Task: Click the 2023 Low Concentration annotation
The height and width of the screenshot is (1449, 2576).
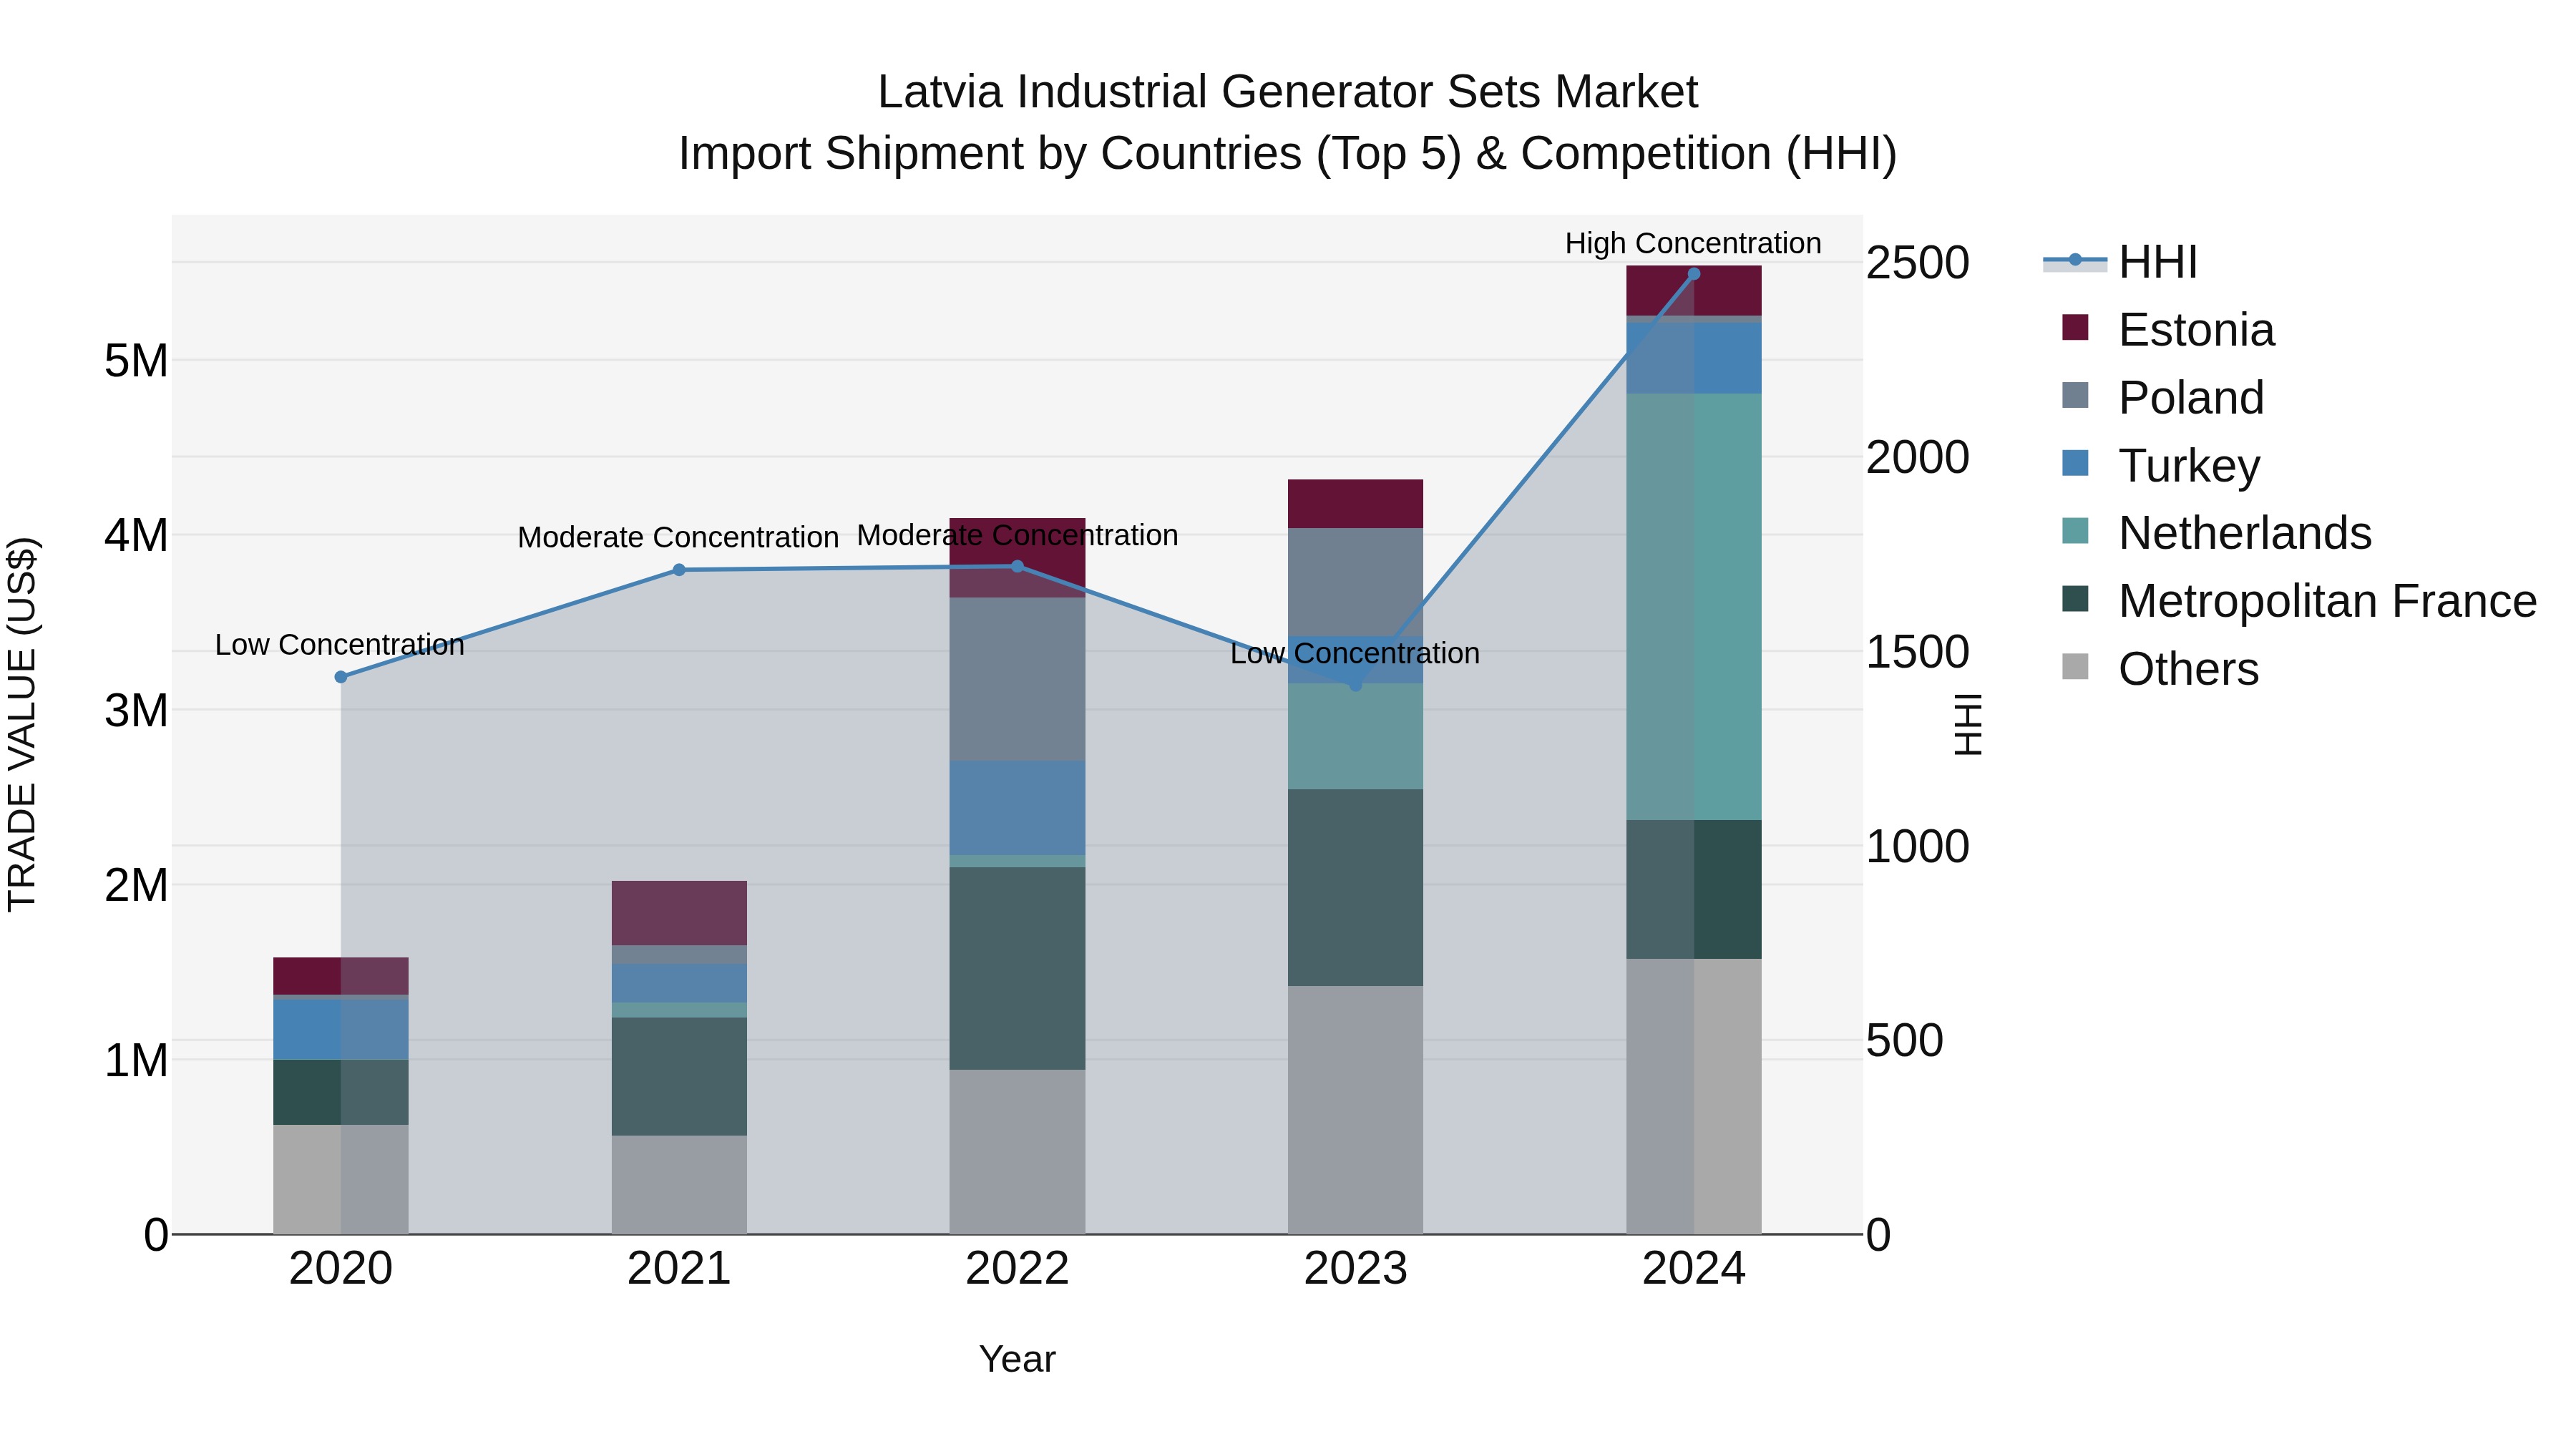Action: pyautogui.click(x=1355, y=653)
